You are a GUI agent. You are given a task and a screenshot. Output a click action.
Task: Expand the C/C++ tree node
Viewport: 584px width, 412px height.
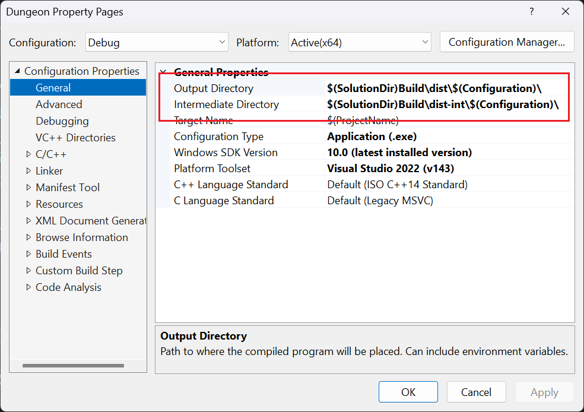(x=28, y=154)
